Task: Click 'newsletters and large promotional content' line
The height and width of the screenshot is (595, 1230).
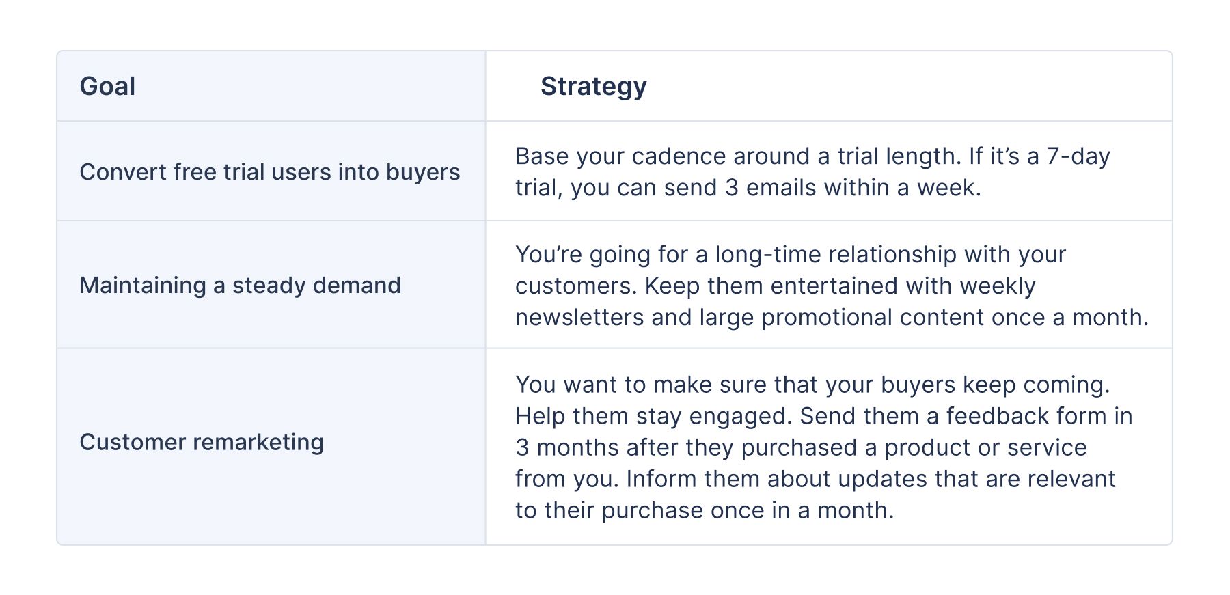Action: 831,318
